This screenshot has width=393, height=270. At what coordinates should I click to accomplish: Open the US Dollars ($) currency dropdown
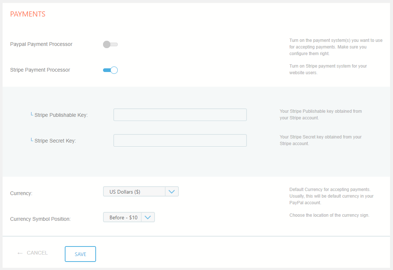(x=134, y=191)
